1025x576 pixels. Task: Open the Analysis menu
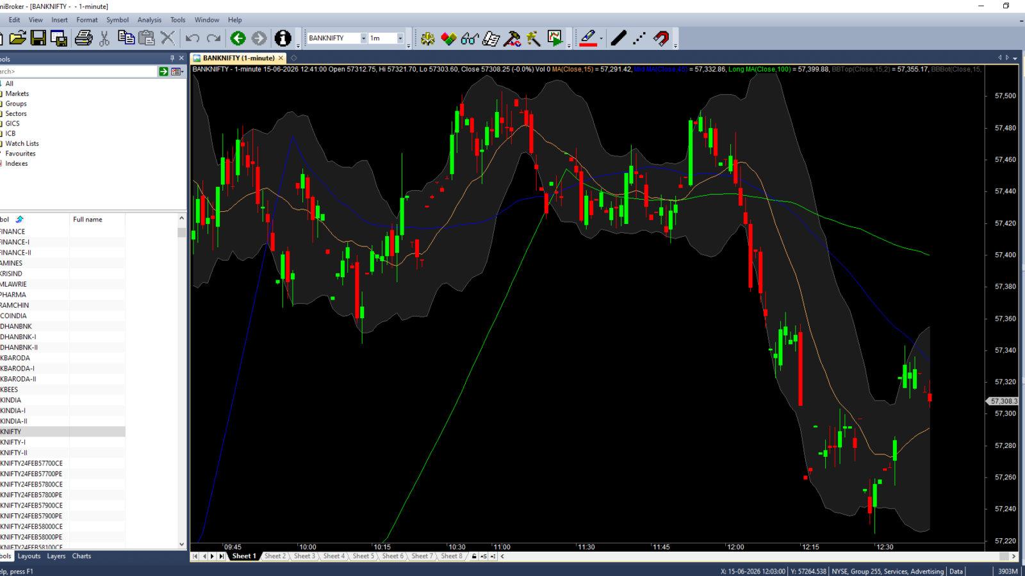[149, 20]
